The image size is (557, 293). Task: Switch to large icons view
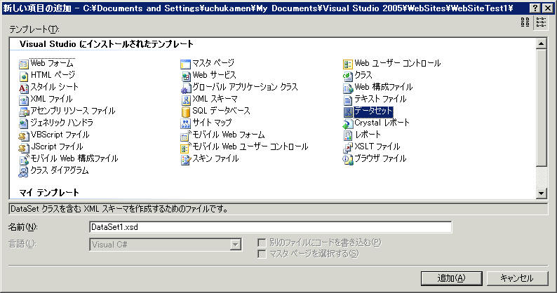click(x=525, y=22)
